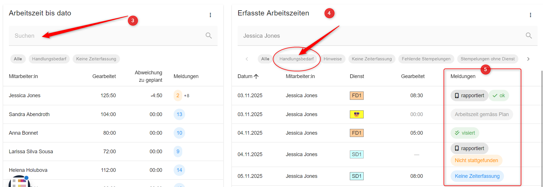Click the blue Keine Zeiterfassung message chip
Viewport: 543px width, 187px height.
pyautogui.click(x=477, y=176)
